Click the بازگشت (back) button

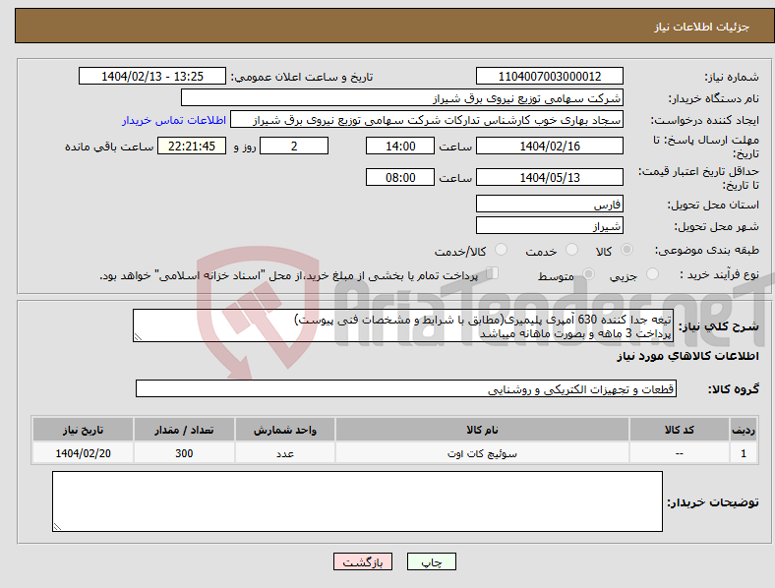pyautogui.click(x=363, y=561)
